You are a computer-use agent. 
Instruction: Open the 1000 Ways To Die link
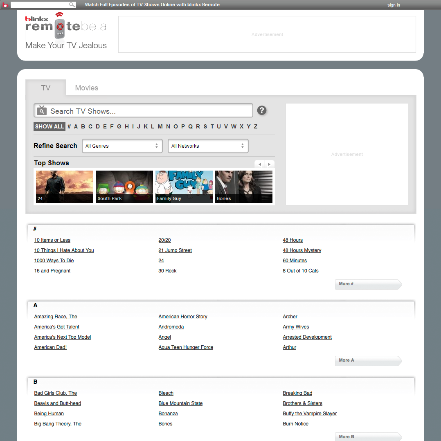(x=54, y=261)
